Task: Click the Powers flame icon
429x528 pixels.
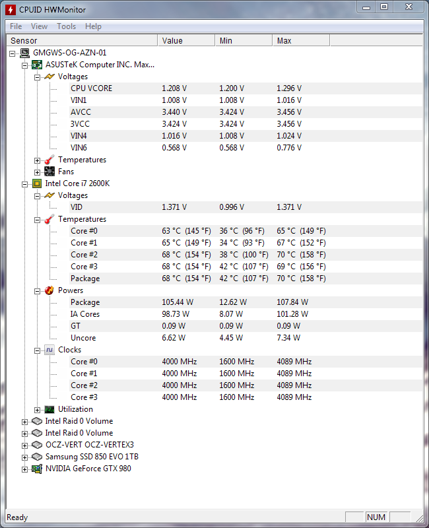Action: click(x=49, y=290)
